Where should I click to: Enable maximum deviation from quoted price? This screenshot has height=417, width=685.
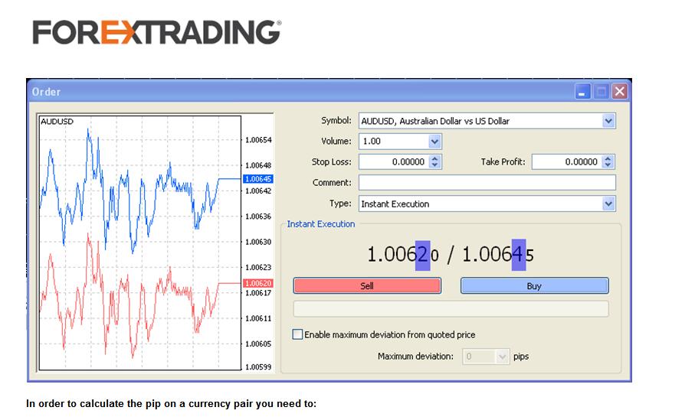click(x=298, y=335)
